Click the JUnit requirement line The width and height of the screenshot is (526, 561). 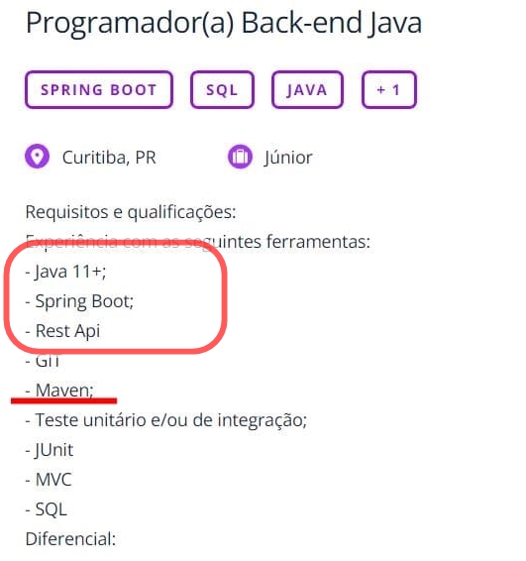tap(50, 450)
